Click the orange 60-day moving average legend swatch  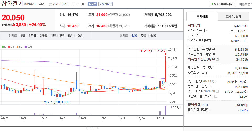[17, 47]
